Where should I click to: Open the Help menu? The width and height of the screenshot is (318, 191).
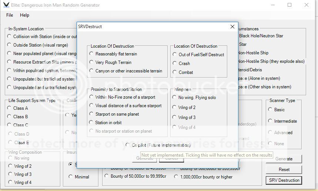(x=24, y=15)
